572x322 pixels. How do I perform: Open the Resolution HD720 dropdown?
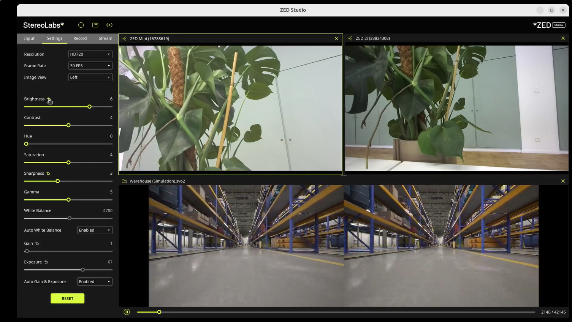90,54
